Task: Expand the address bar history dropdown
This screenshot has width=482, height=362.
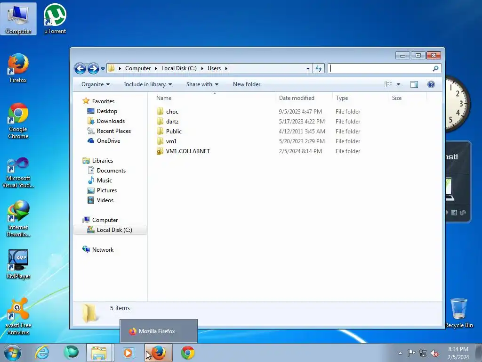Action: click(x=308, y=69)
